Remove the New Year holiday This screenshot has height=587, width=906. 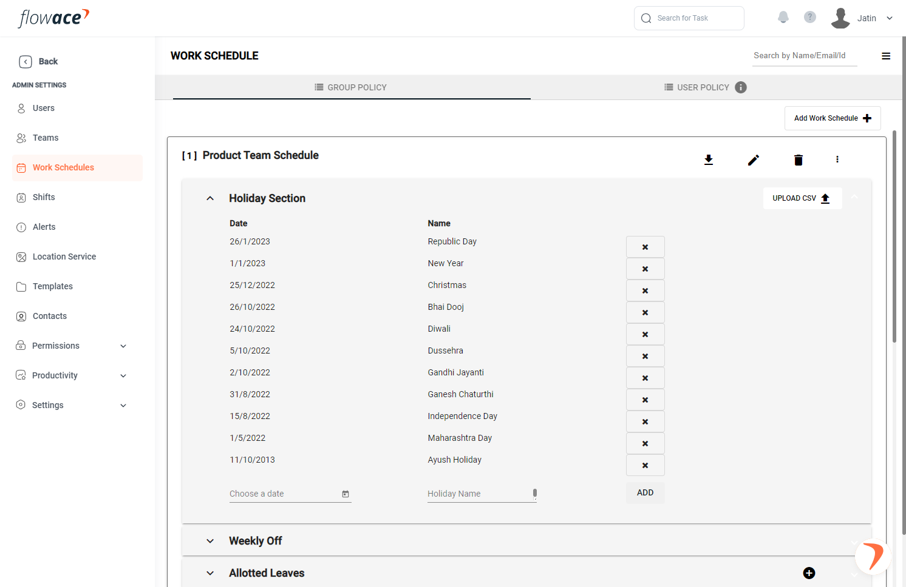tap(645, 269)
